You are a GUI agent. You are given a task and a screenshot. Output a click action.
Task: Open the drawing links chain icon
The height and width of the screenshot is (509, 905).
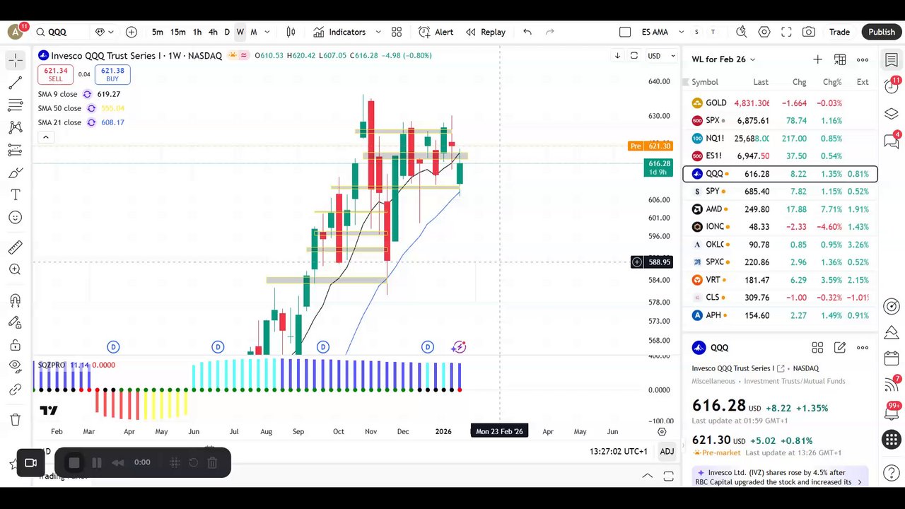pos(16,390)
